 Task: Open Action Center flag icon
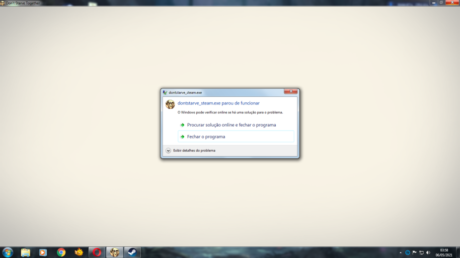(x=415, y=252)
